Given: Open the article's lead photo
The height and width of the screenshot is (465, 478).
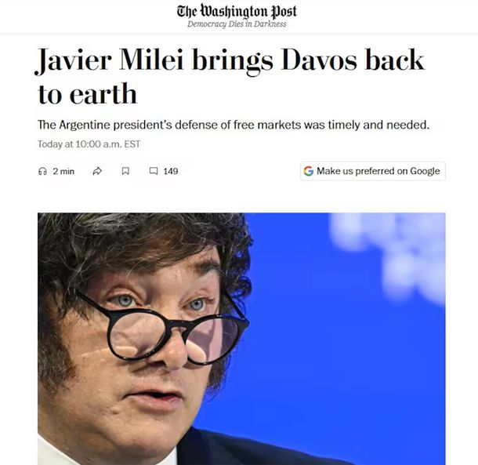Looking at the screenshot, I should tap(241, 339).
